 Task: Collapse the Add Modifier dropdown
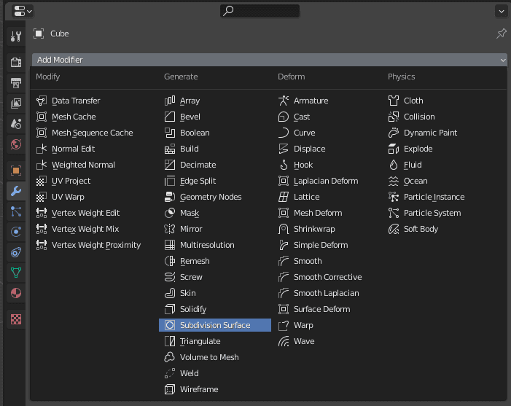(x=269, y=60)
